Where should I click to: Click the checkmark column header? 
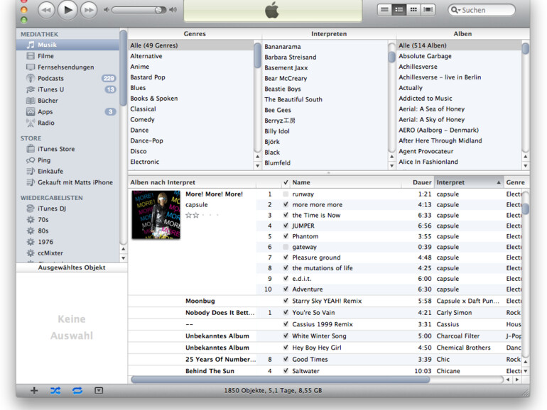(x=286, y=182)
